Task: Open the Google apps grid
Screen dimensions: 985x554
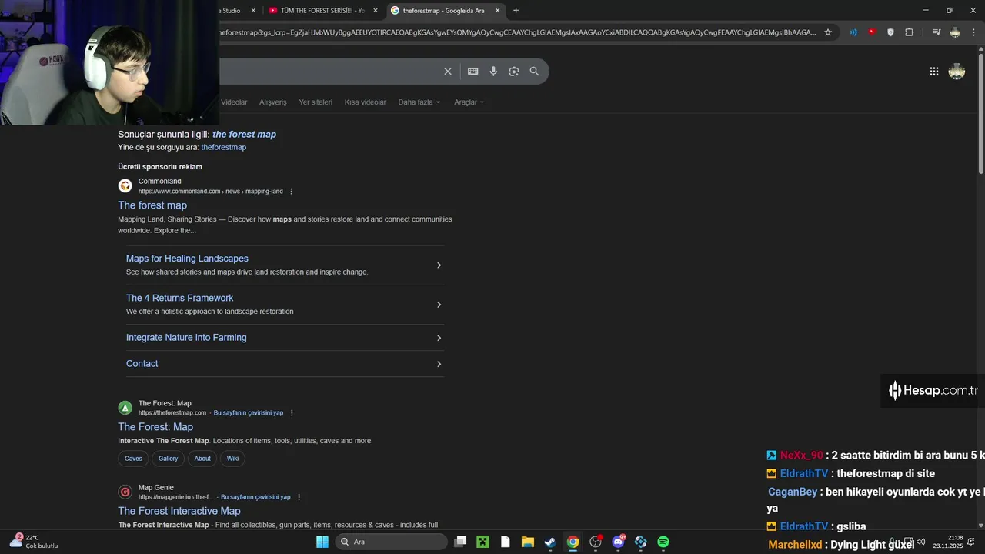Action: pos(933,72)
